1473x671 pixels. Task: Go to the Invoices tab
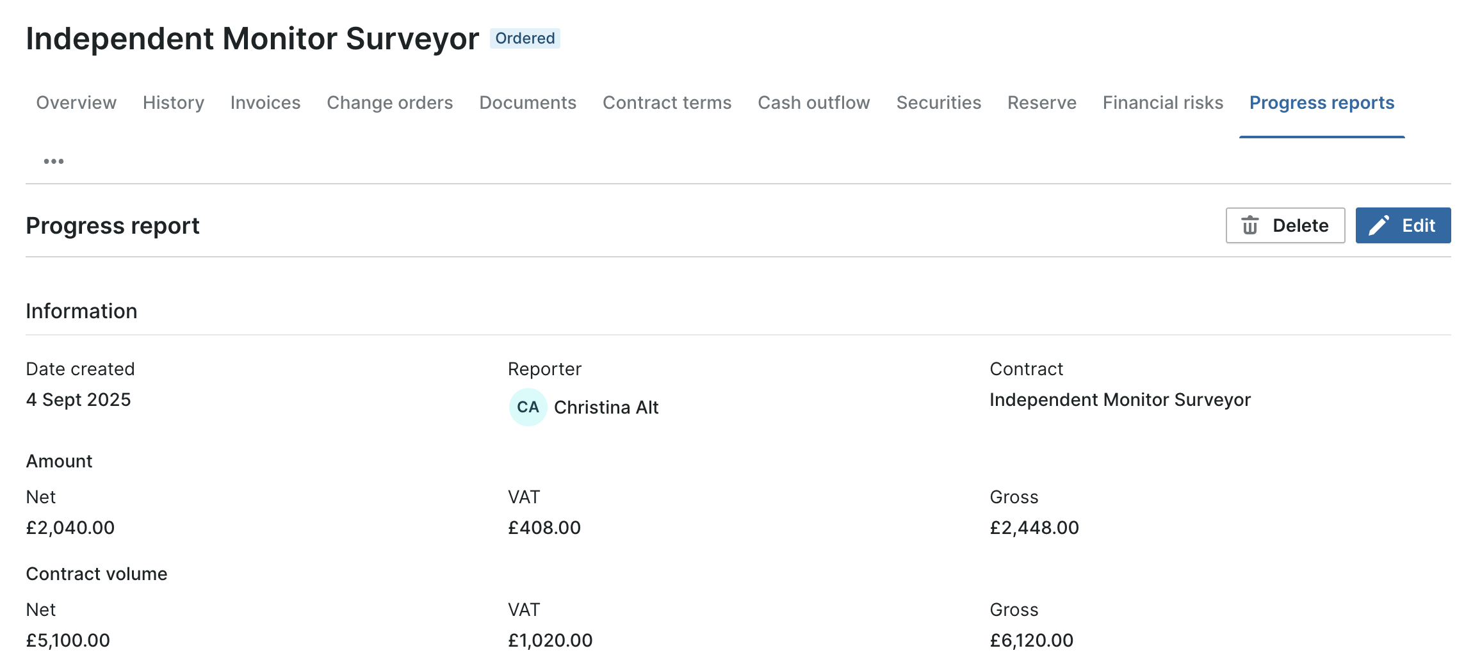265,102
